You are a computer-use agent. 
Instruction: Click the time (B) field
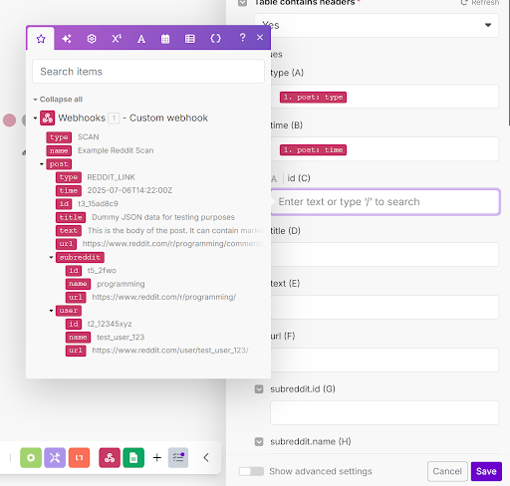click(384, 149)
